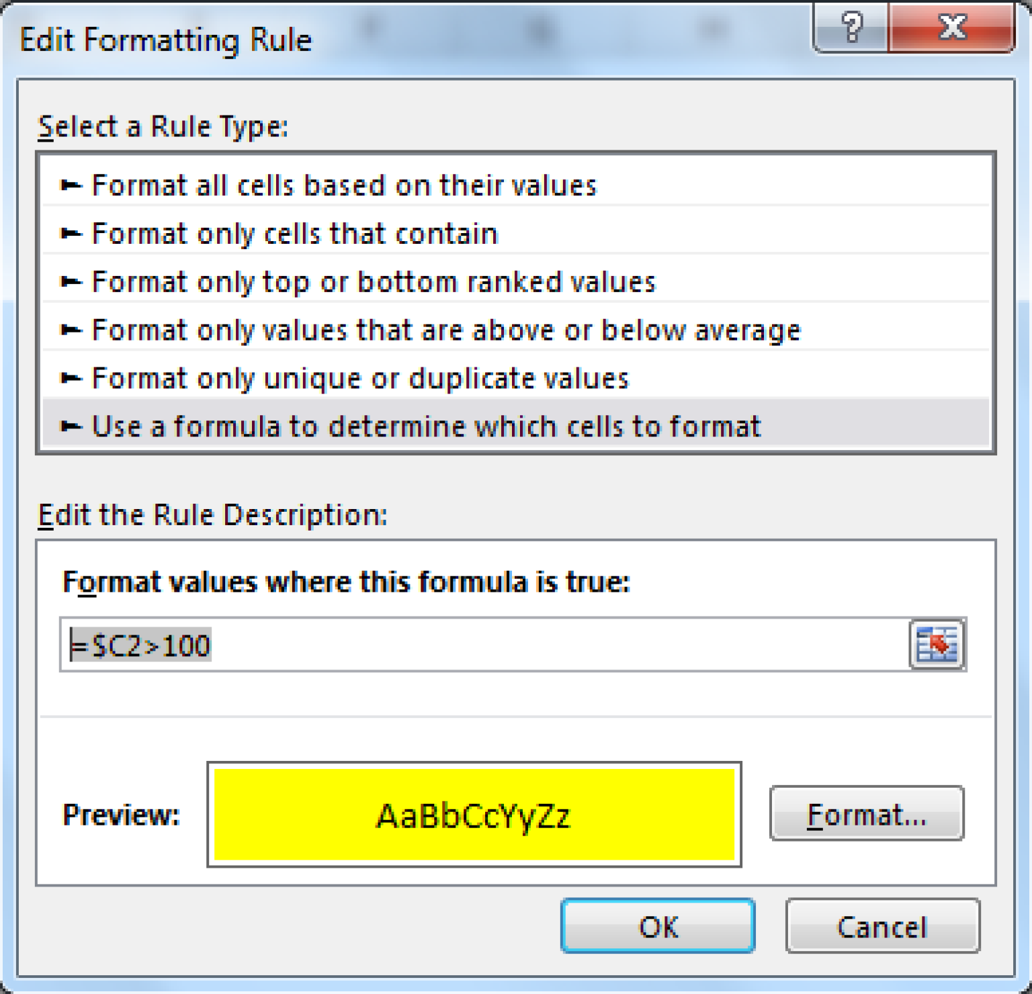Close the Edit Formatting Rule dialog

coord(951,27)
